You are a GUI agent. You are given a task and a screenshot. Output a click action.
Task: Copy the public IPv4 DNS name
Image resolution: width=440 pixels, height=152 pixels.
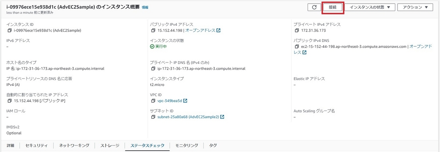(x=296, y=47)
